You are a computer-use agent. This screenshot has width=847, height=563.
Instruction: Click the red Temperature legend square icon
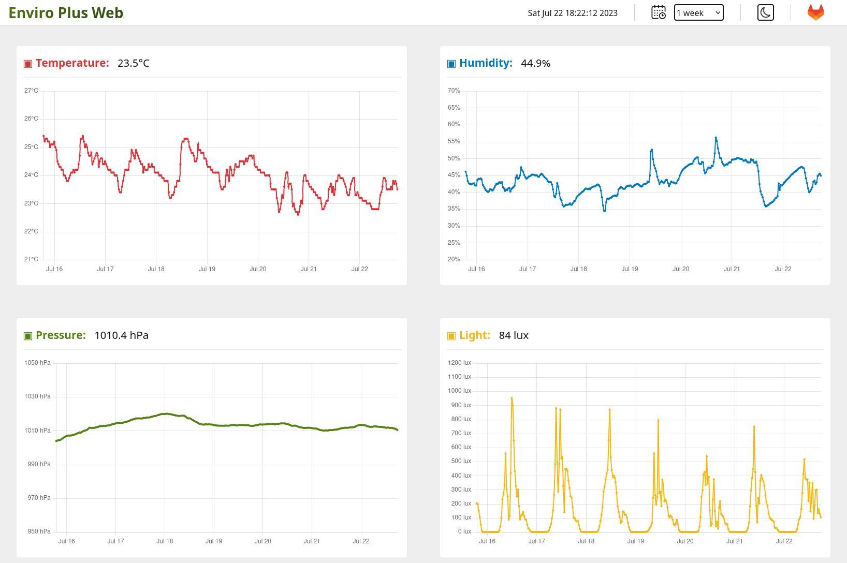(28, 64)
